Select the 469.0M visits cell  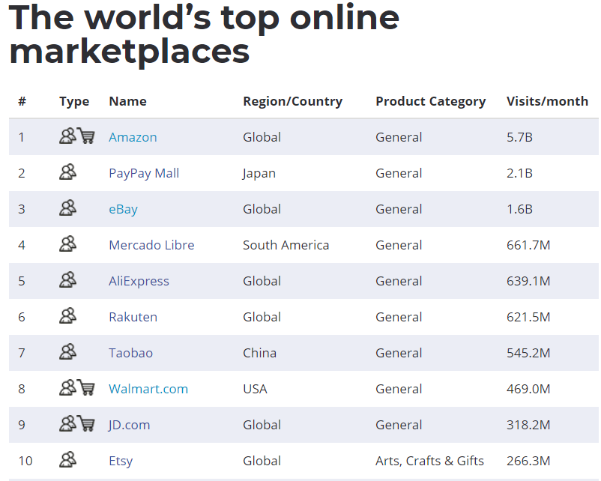click(x=528, y=389)
